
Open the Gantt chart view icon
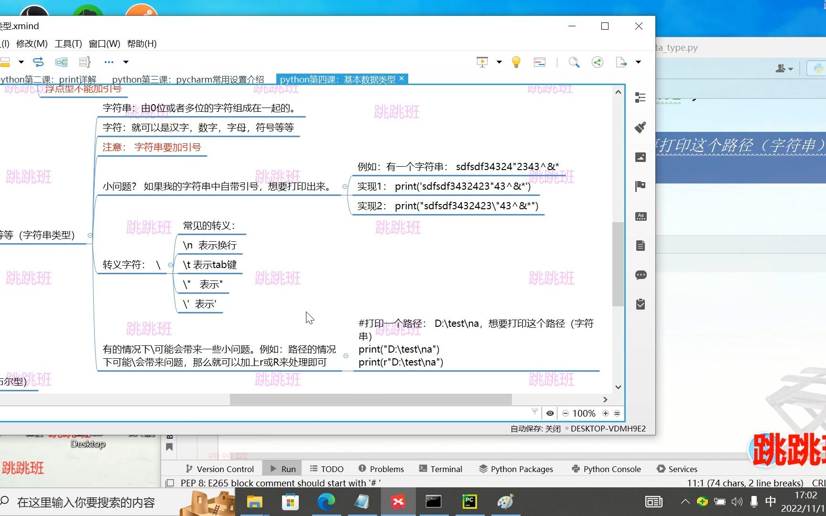540,62
